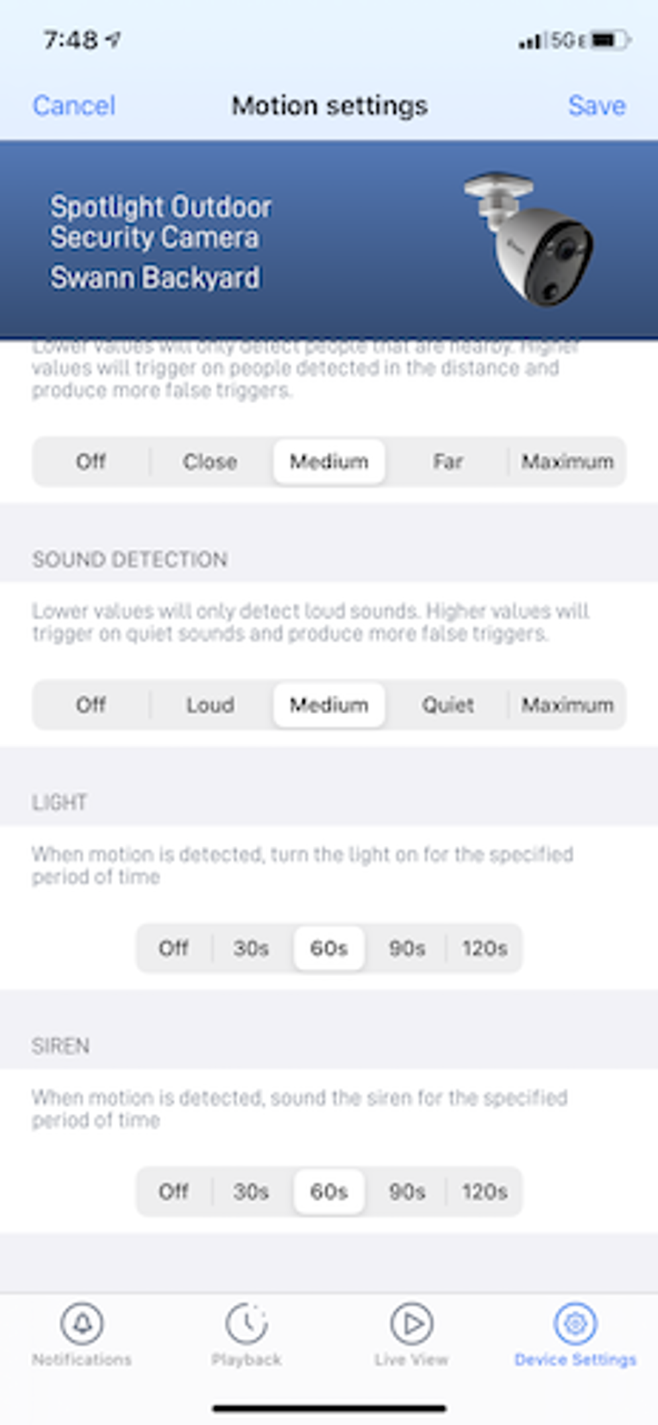The image size is (658, 1425).
Task: Select Maximum sound detection sensitivity
Action: coord(567,705)
